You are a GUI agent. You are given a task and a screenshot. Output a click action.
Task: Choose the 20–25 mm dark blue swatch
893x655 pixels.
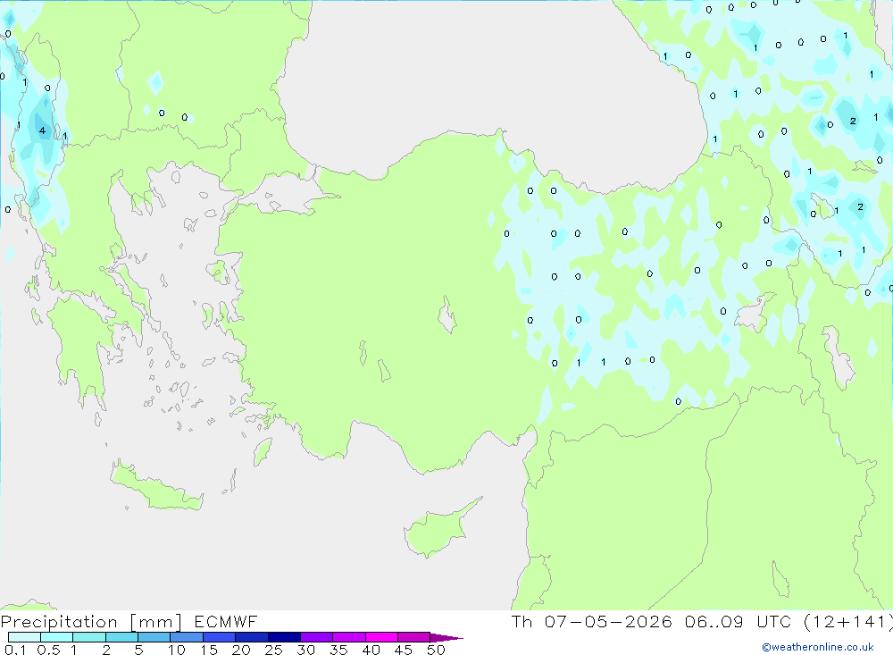pos(251,637)
